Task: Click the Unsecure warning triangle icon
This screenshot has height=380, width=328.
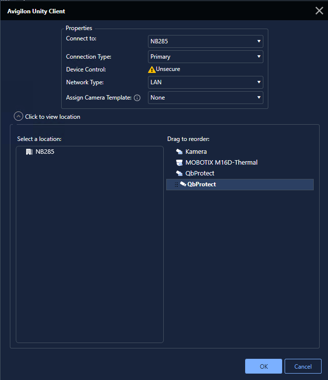Action: pyautogui.click(x=152, y=69)
